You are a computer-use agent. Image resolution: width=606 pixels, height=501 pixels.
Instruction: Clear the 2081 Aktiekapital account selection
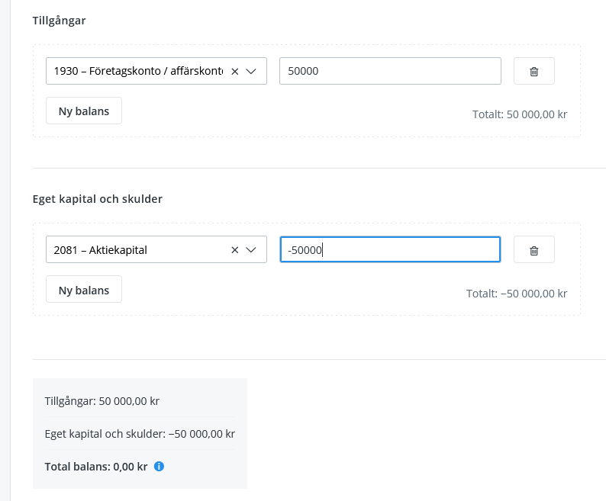(x=235, y=249)
